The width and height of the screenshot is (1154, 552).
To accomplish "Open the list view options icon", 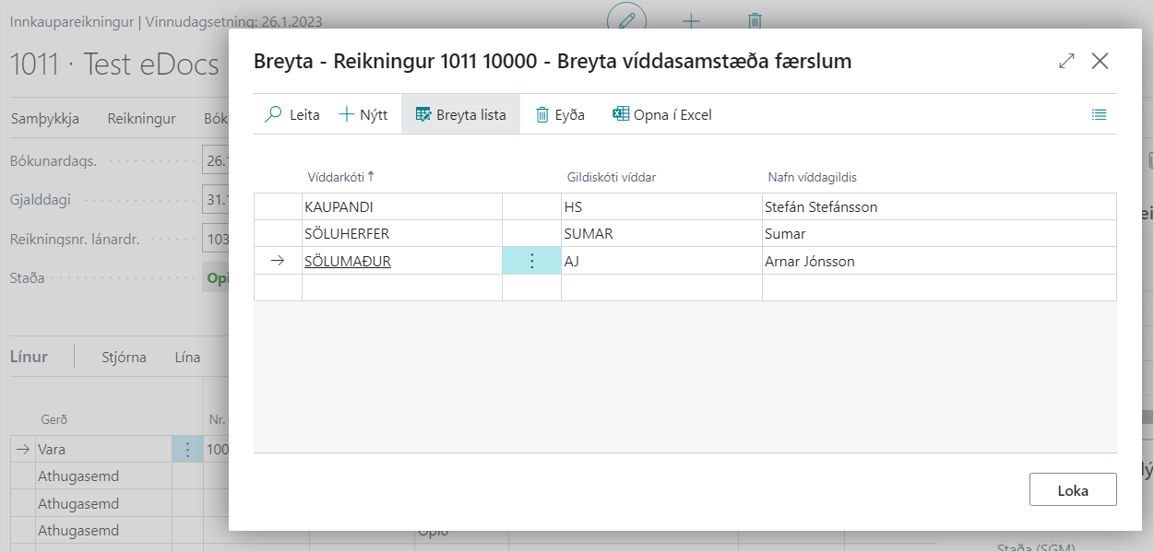I will pos(1098,115).
